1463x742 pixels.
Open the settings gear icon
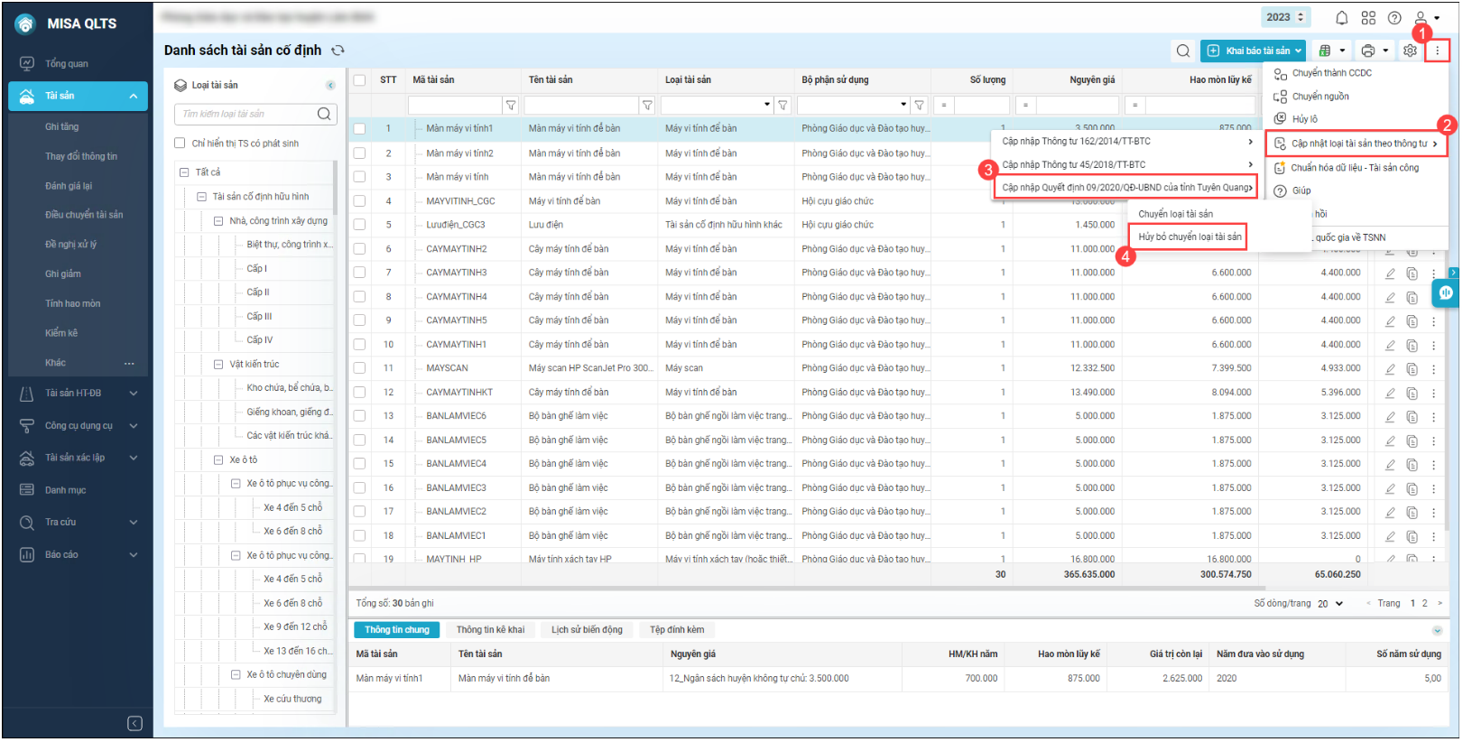click(1410, 51)
